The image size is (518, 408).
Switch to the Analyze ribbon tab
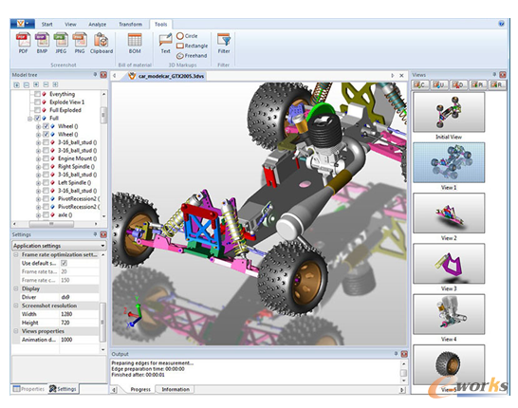click(x=97, y=24)
